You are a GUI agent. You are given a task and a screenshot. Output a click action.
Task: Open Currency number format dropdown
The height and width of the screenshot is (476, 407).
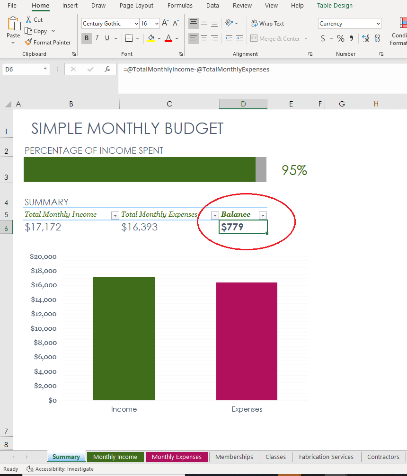(378, 24)
